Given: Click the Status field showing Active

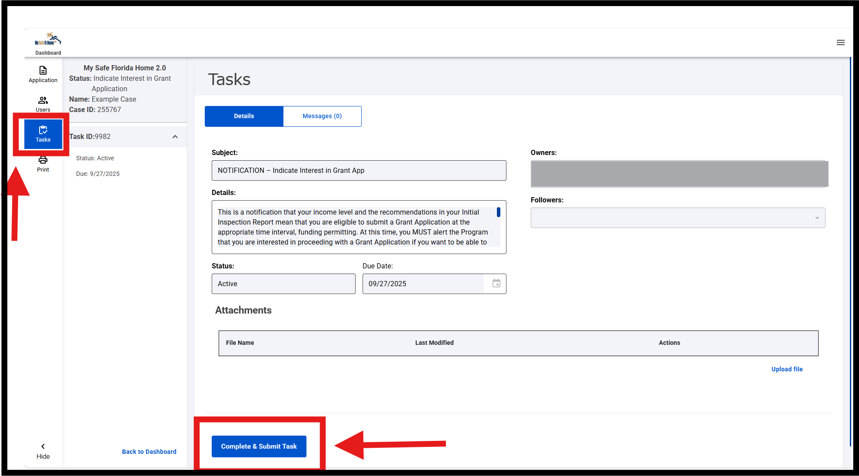Looking at the screenshot, I should [283, 284].
